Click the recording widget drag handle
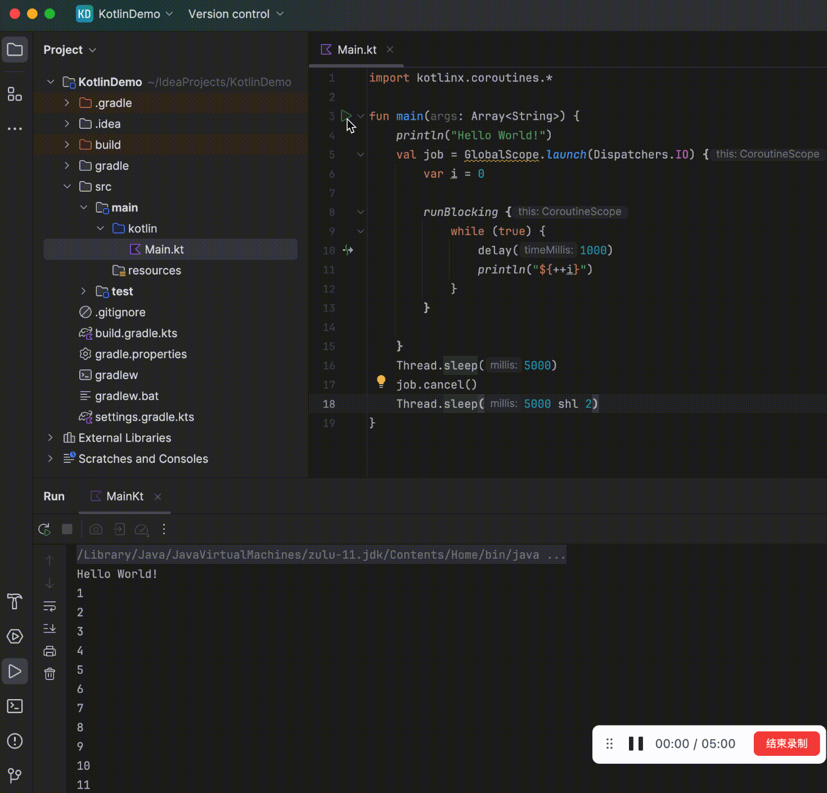Screen dimensions: 827x793 click(609, 744)
